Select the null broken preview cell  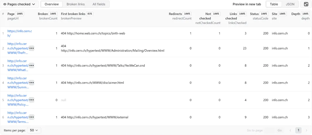coord(64,100)
